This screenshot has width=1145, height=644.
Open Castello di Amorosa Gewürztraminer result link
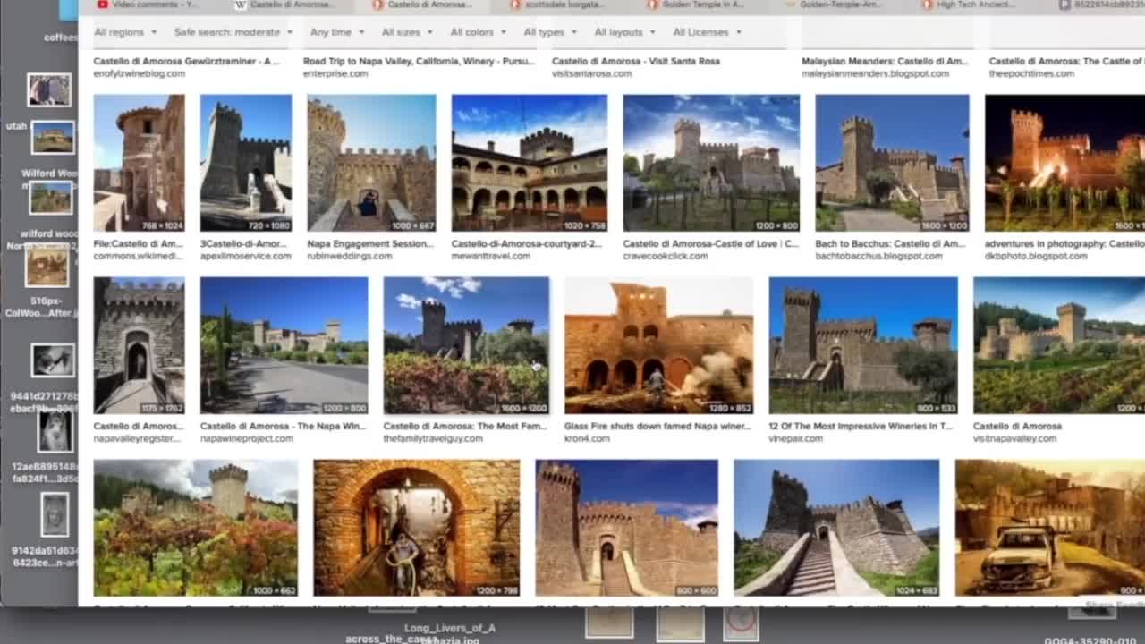[x=186, y=62]
